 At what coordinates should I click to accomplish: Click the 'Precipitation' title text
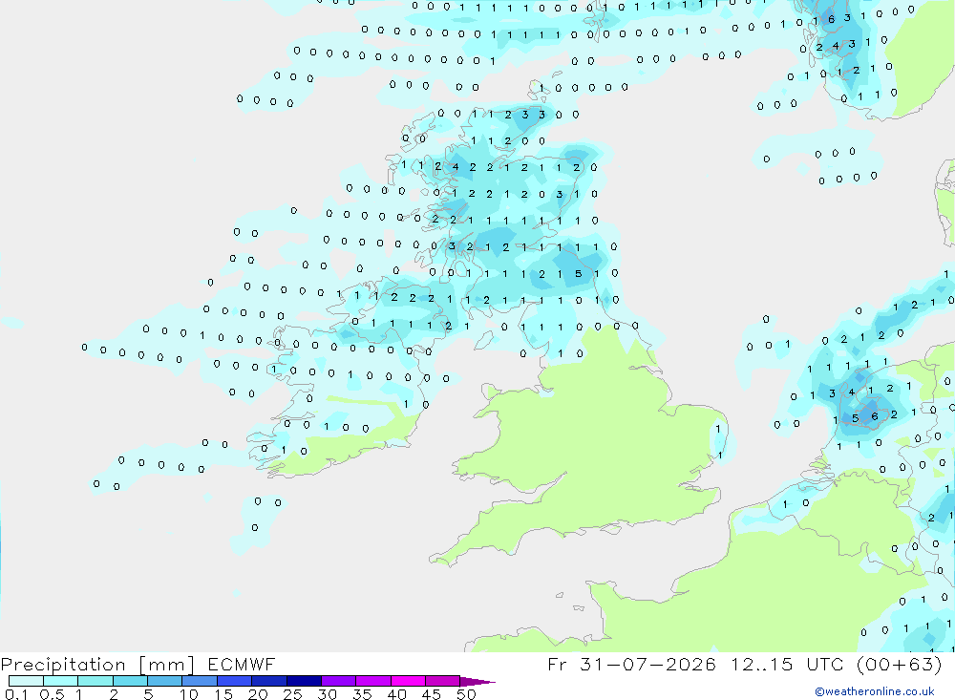(63, 664)
